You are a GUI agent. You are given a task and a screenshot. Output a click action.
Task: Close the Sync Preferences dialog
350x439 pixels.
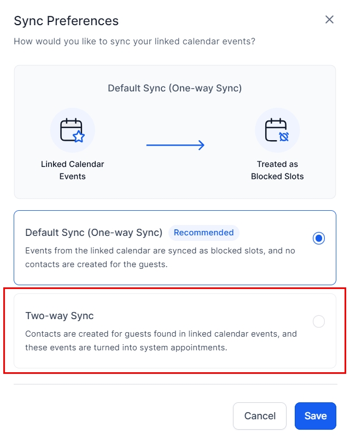click(329, 20)
